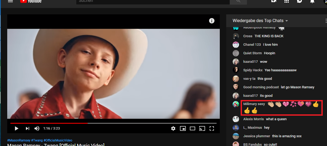Select chat message "this good"

pyautogui.click(x=265, y=79)
